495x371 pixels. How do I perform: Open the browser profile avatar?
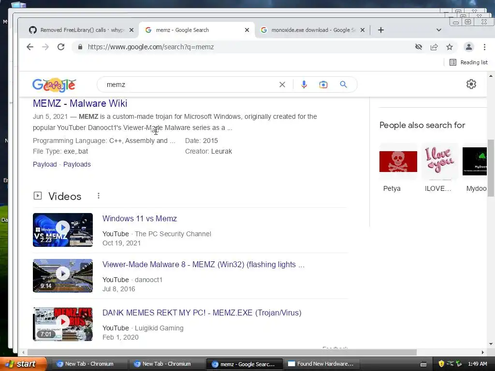(469, 47)
